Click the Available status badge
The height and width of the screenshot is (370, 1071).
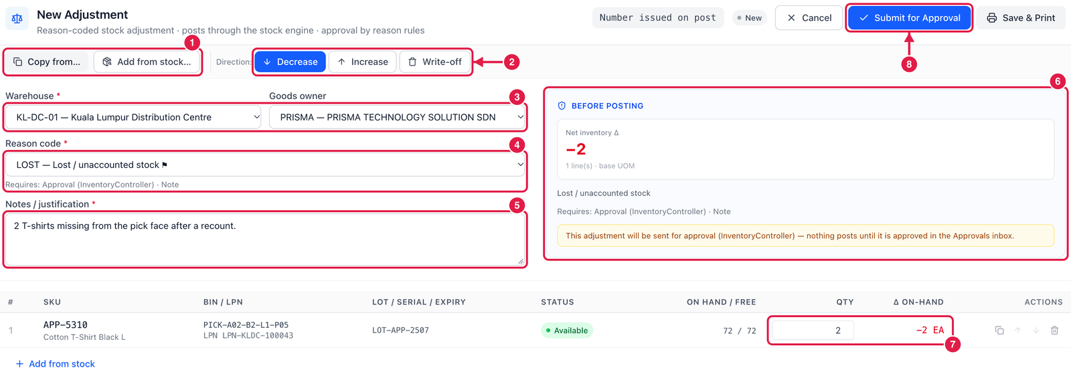click(567, 331)
